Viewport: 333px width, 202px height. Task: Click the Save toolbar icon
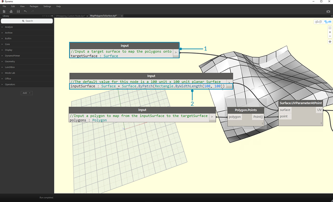tap(18, 11)
